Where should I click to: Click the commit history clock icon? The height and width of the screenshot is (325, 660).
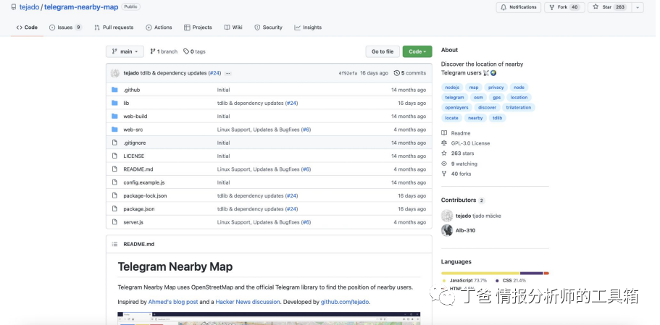[396, 73]
